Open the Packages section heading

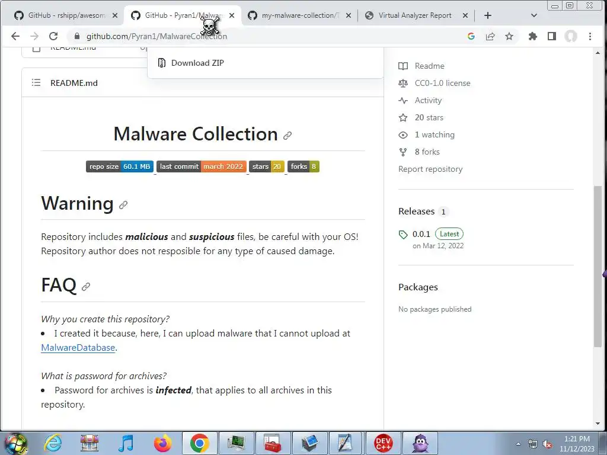(418, 287)
